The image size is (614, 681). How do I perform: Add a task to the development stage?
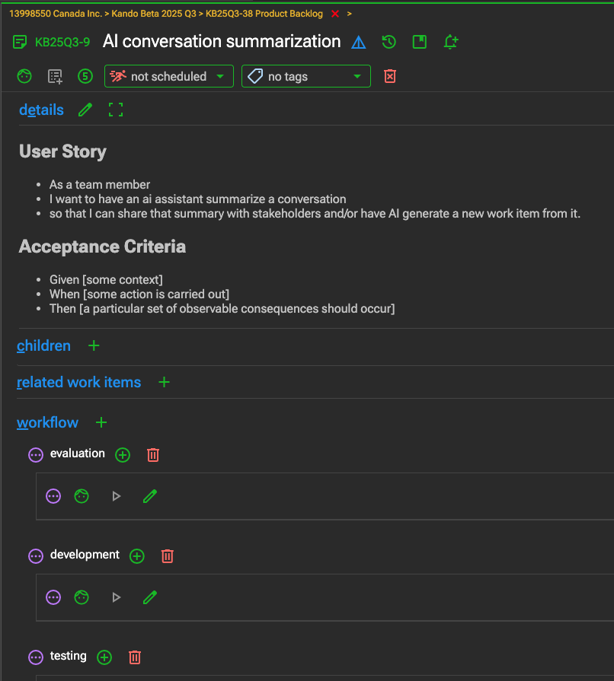[137, 555]
